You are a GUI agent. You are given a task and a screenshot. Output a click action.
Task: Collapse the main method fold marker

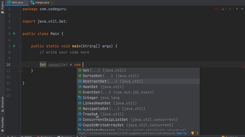coord(21,46)
